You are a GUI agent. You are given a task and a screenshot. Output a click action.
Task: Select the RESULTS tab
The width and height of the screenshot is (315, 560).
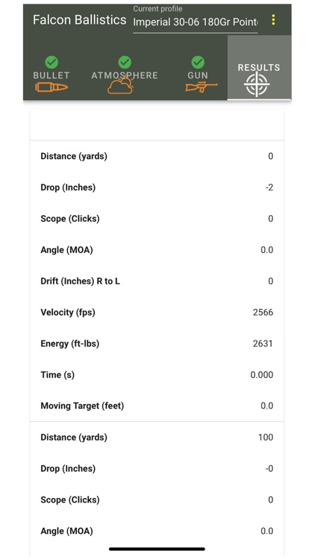(x=259, y=67)
